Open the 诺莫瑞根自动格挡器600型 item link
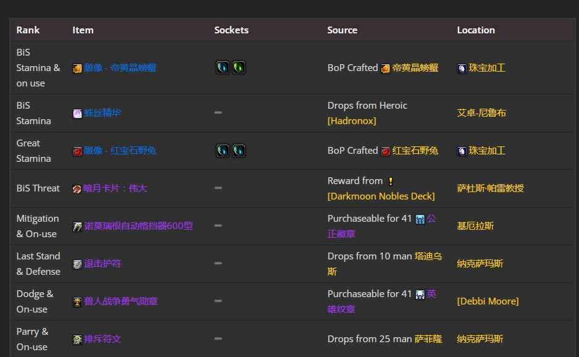The width and height of the screenshot is (579, 357). [x=138, y=226]
